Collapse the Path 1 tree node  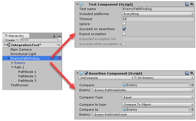(x=12, y=67)
